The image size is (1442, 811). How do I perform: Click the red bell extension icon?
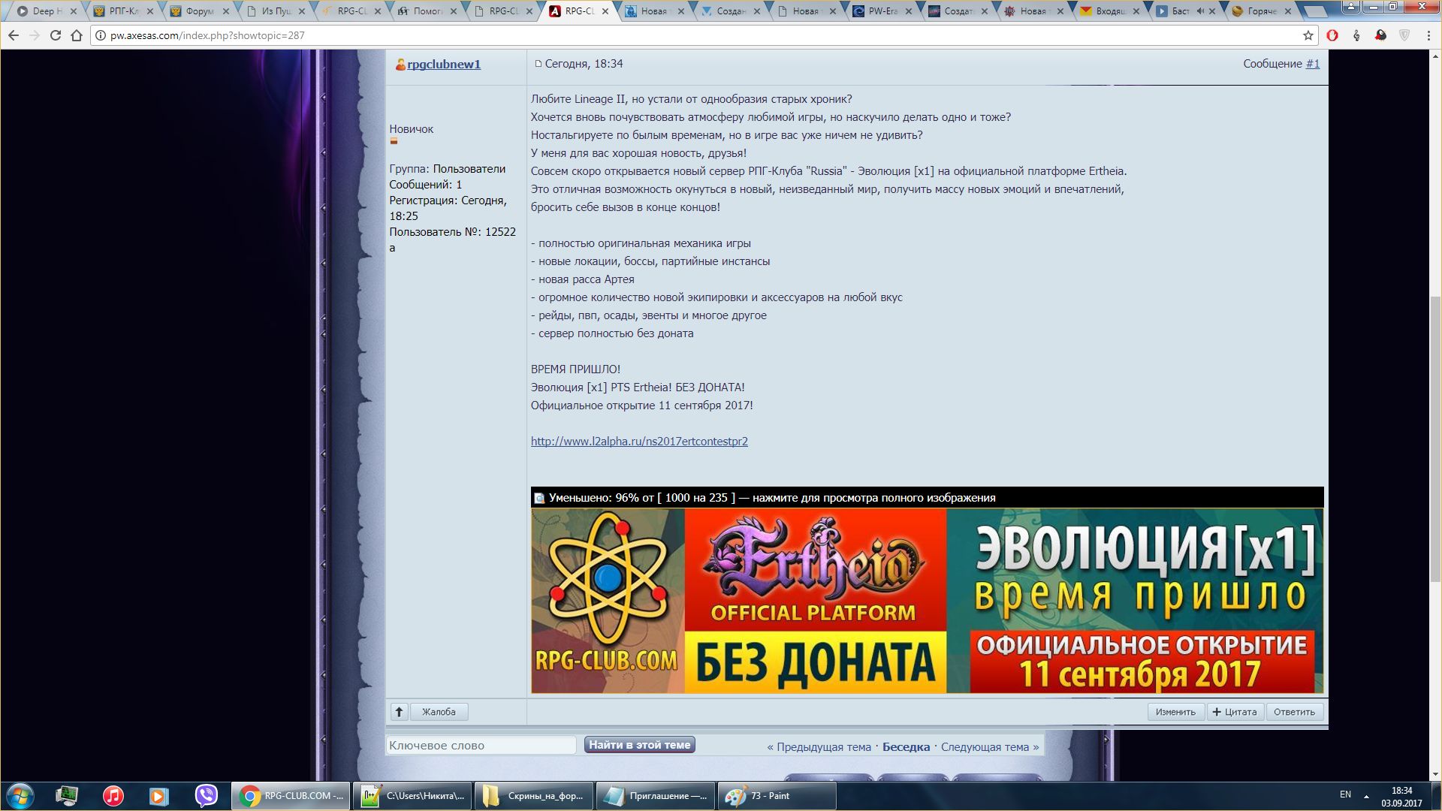[1380, 35]
